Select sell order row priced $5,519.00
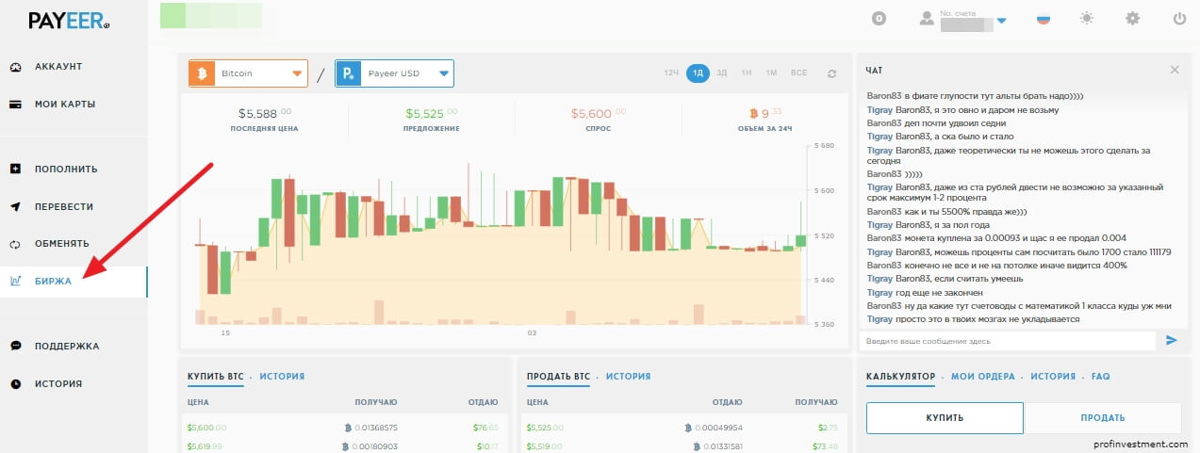 682,445
